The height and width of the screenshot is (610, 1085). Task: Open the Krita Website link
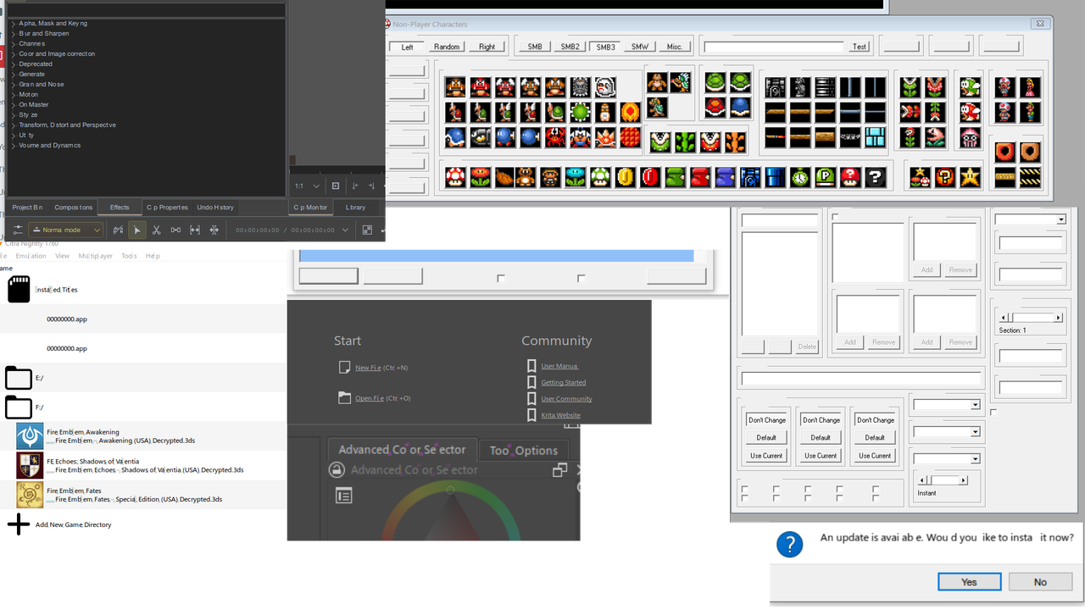coord(561,415)
